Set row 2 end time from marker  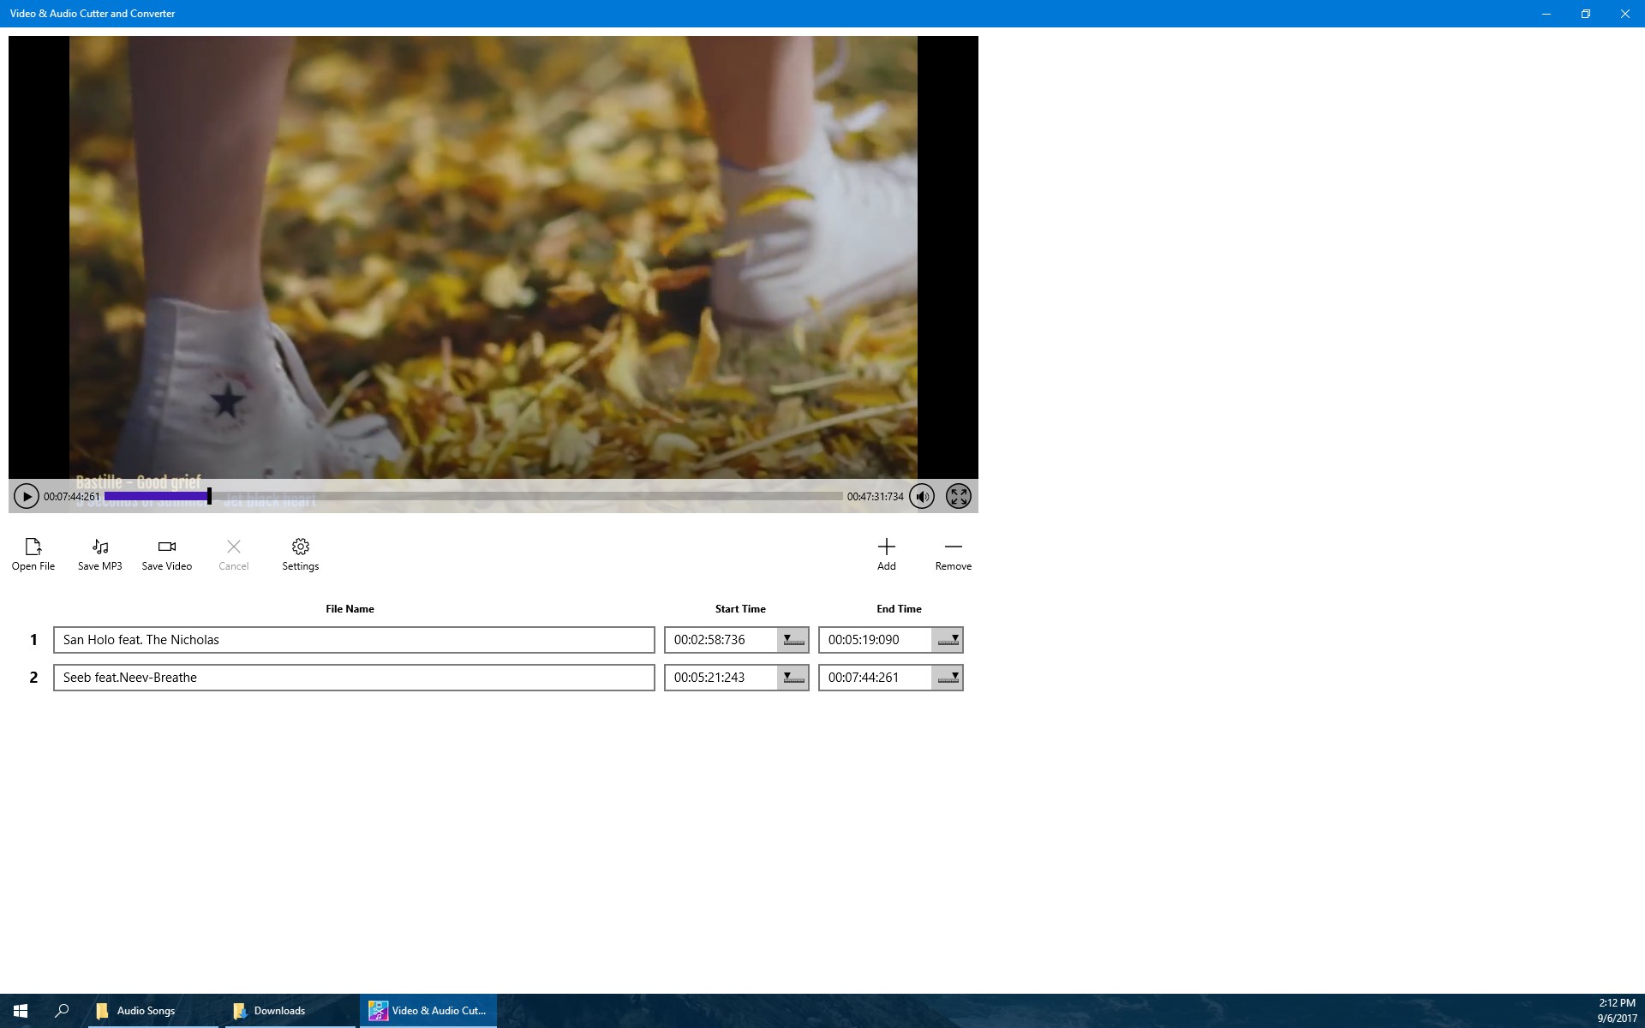947,678
